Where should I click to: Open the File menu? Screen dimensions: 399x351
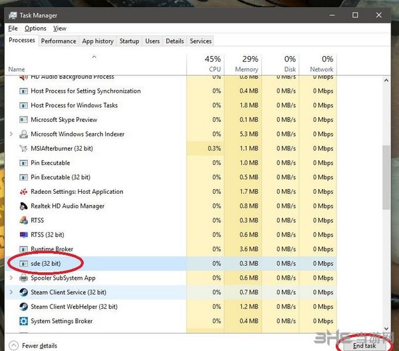click(x=13, y=28)
